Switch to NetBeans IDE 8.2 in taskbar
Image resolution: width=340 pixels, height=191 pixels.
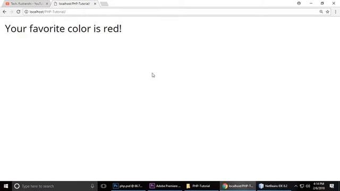click(x=274, y=186)
